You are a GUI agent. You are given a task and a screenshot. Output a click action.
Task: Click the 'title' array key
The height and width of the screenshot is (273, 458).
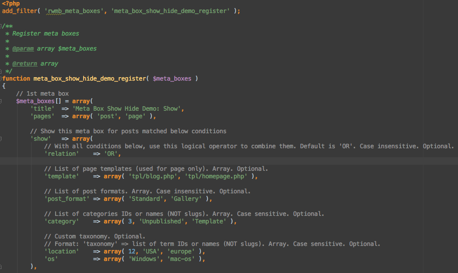click(43, 109)
